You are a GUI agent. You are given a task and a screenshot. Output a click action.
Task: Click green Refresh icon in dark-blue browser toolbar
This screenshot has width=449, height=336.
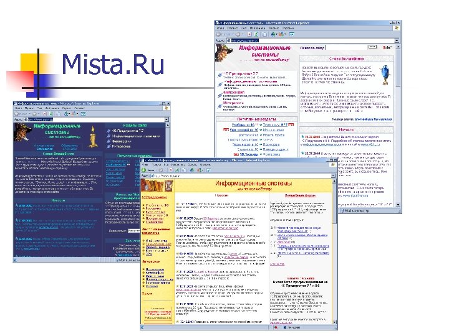(x=52, y=114)
